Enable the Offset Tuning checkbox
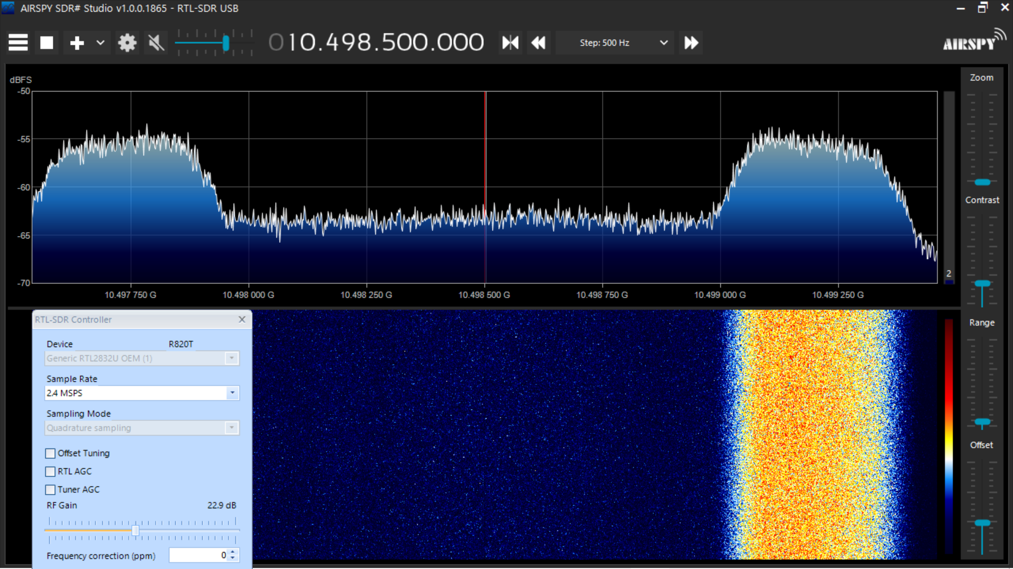The height and width of the screenshot is (569, 1013). 50,453
